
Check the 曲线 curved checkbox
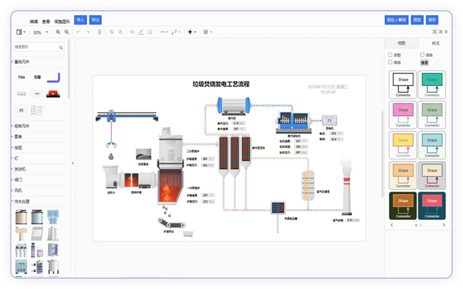tap(390, 62)
